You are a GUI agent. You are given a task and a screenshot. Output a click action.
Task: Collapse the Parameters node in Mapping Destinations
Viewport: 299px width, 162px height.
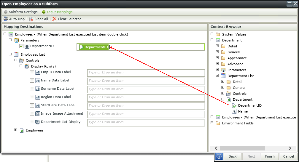click(x=10, y=40)
